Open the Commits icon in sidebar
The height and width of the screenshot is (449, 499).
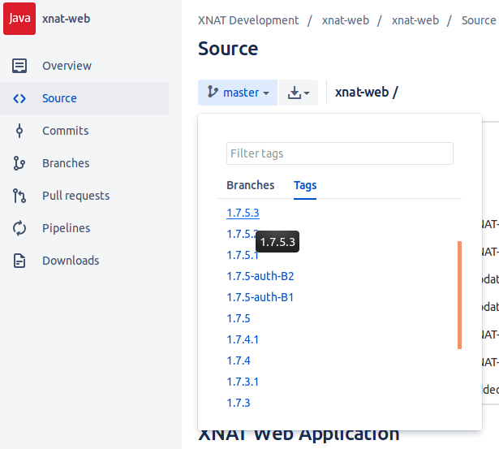point(19,131)
